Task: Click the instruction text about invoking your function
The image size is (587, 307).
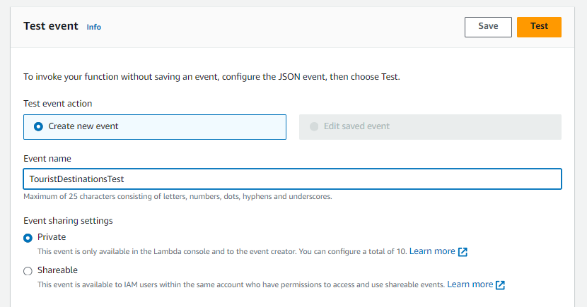Action: click(x=212, y=77)
